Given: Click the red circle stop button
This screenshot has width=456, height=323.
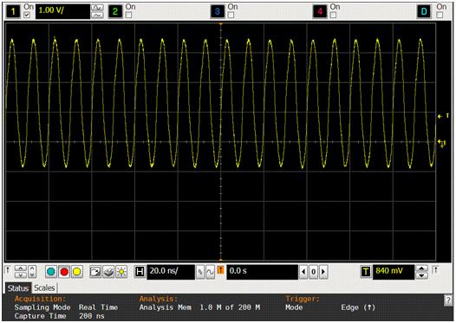Looking at the screenshot, I should 64,272.
